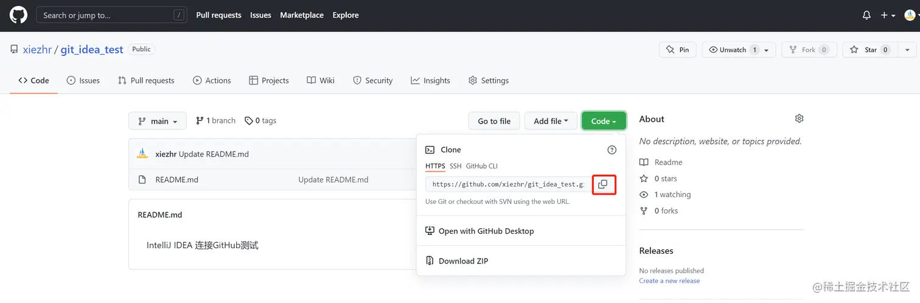Viewport: 920px width, 303px height.
Task: Pin this repository
Action: (x=677, y=50)
